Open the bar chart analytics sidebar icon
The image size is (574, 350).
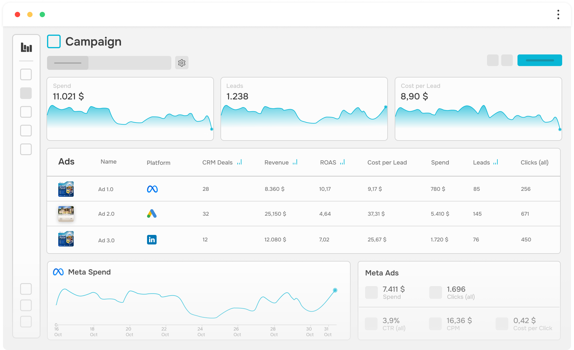click(26, 47)
